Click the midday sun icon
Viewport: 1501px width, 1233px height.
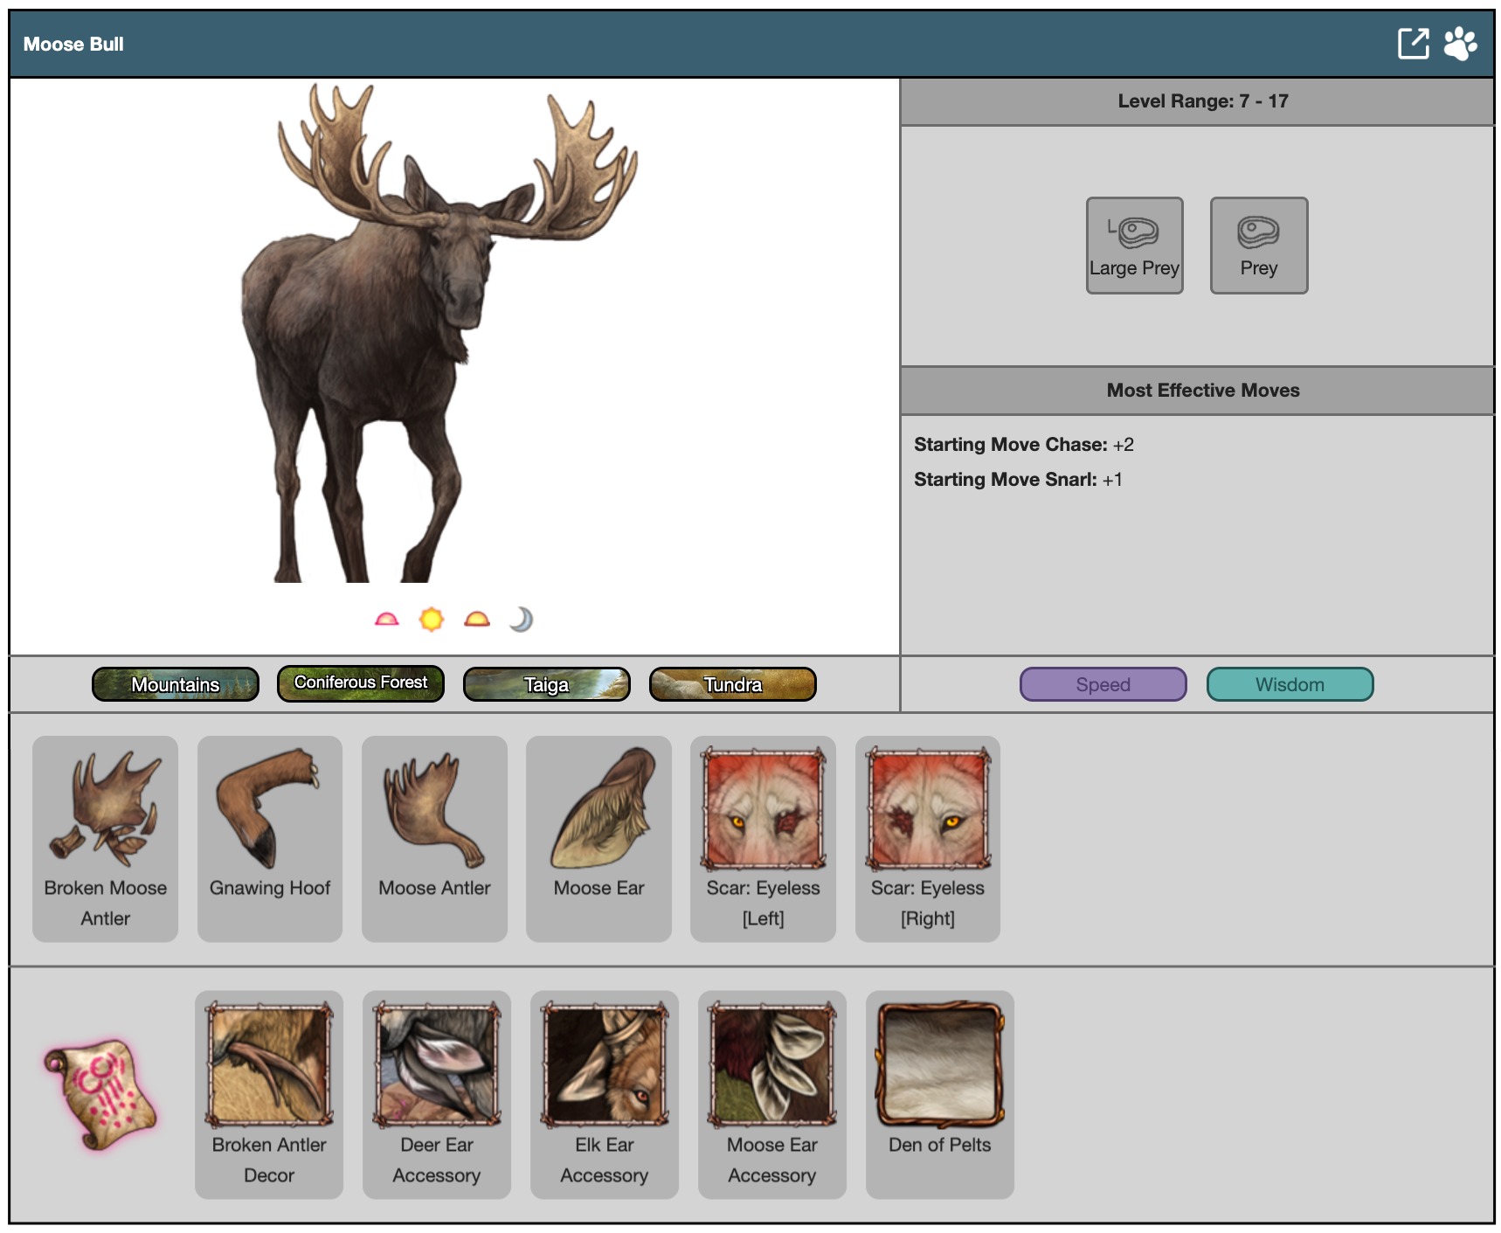point(432,620)
